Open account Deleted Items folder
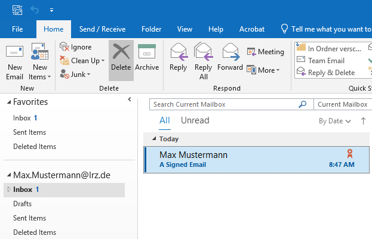This screenshot has width=372, height=239. coord(35,232)
